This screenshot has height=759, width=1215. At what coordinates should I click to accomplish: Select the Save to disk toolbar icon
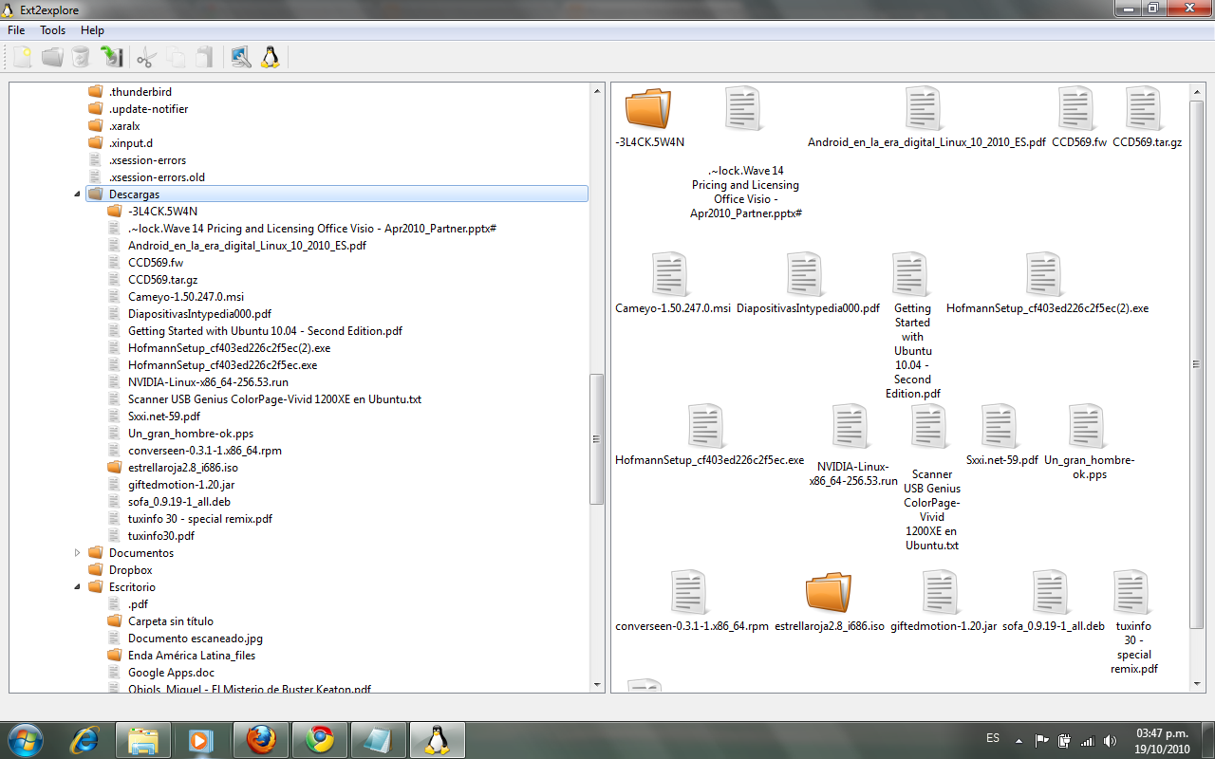pos(112,57)
